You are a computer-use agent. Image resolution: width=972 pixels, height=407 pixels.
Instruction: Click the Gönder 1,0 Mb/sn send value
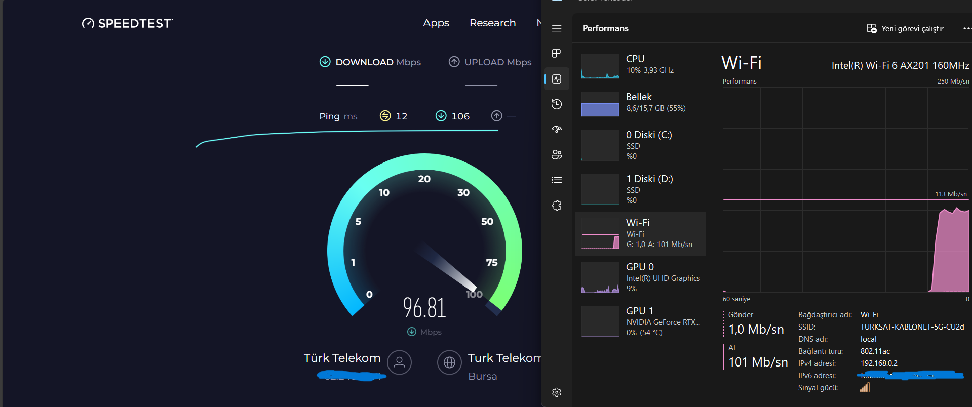coord(756,330)
